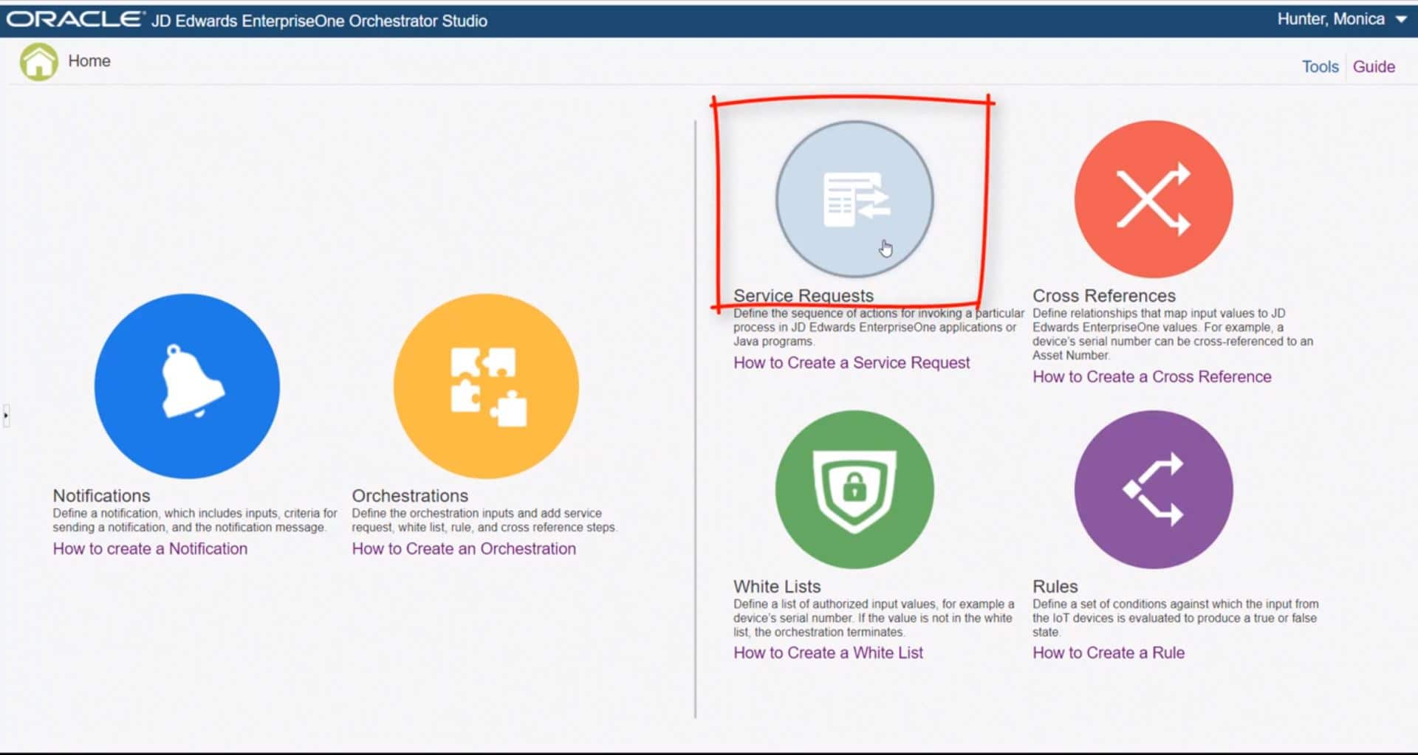The width and height of the screenshot is (1418, 755).
Task: Click How to Create a Rule link
Action: coord(1108,652)
